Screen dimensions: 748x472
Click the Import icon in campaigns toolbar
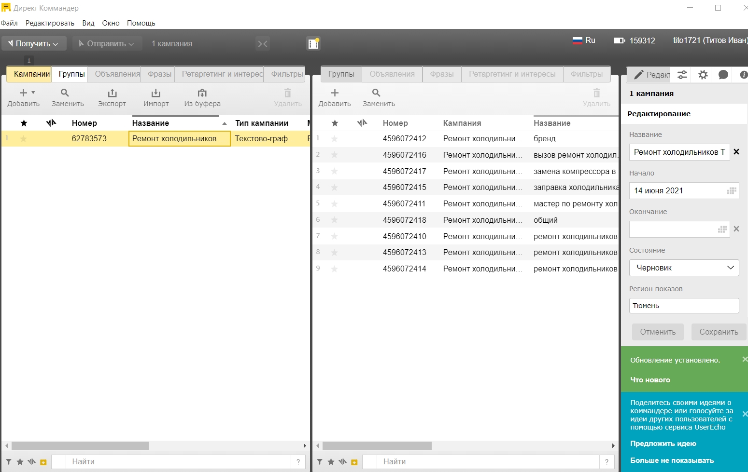[x=155, y=93]
